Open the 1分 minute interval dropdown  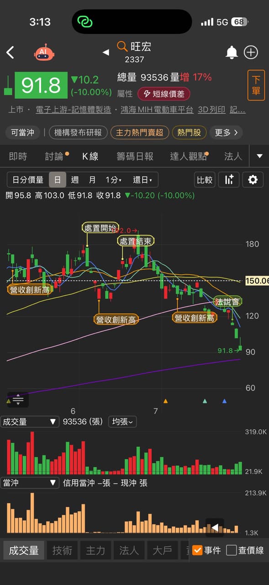click(x=113, y=180)
